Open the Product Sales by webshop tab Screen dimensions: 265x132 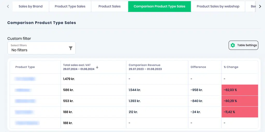tap(218, 6)
